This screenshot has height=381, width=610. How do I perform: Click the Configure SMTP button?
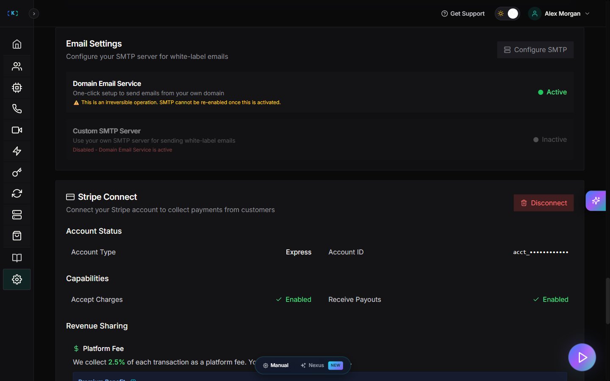point(535,50)
